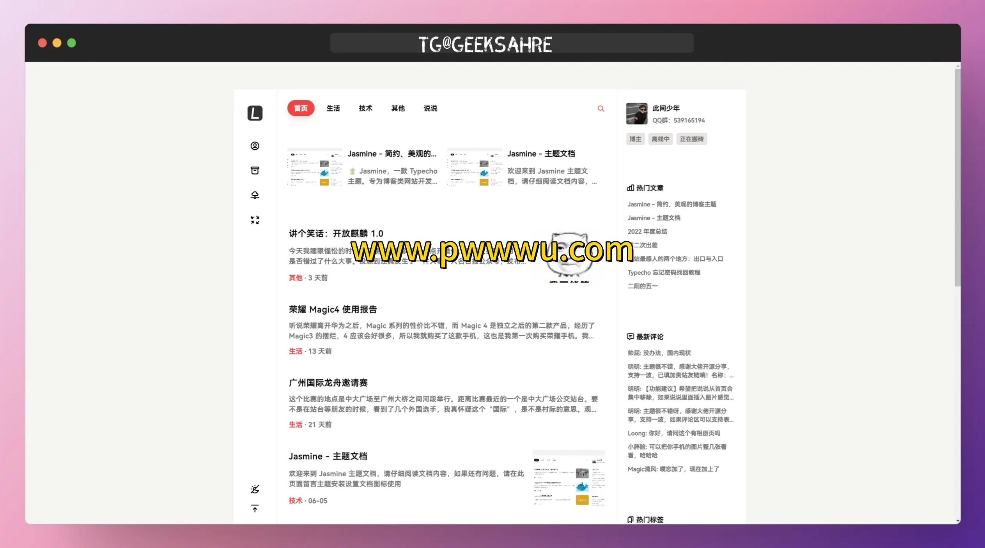Click the Jasmine 主题文档 article thumbnail
The image size is (985, 548).
point(474,168)
